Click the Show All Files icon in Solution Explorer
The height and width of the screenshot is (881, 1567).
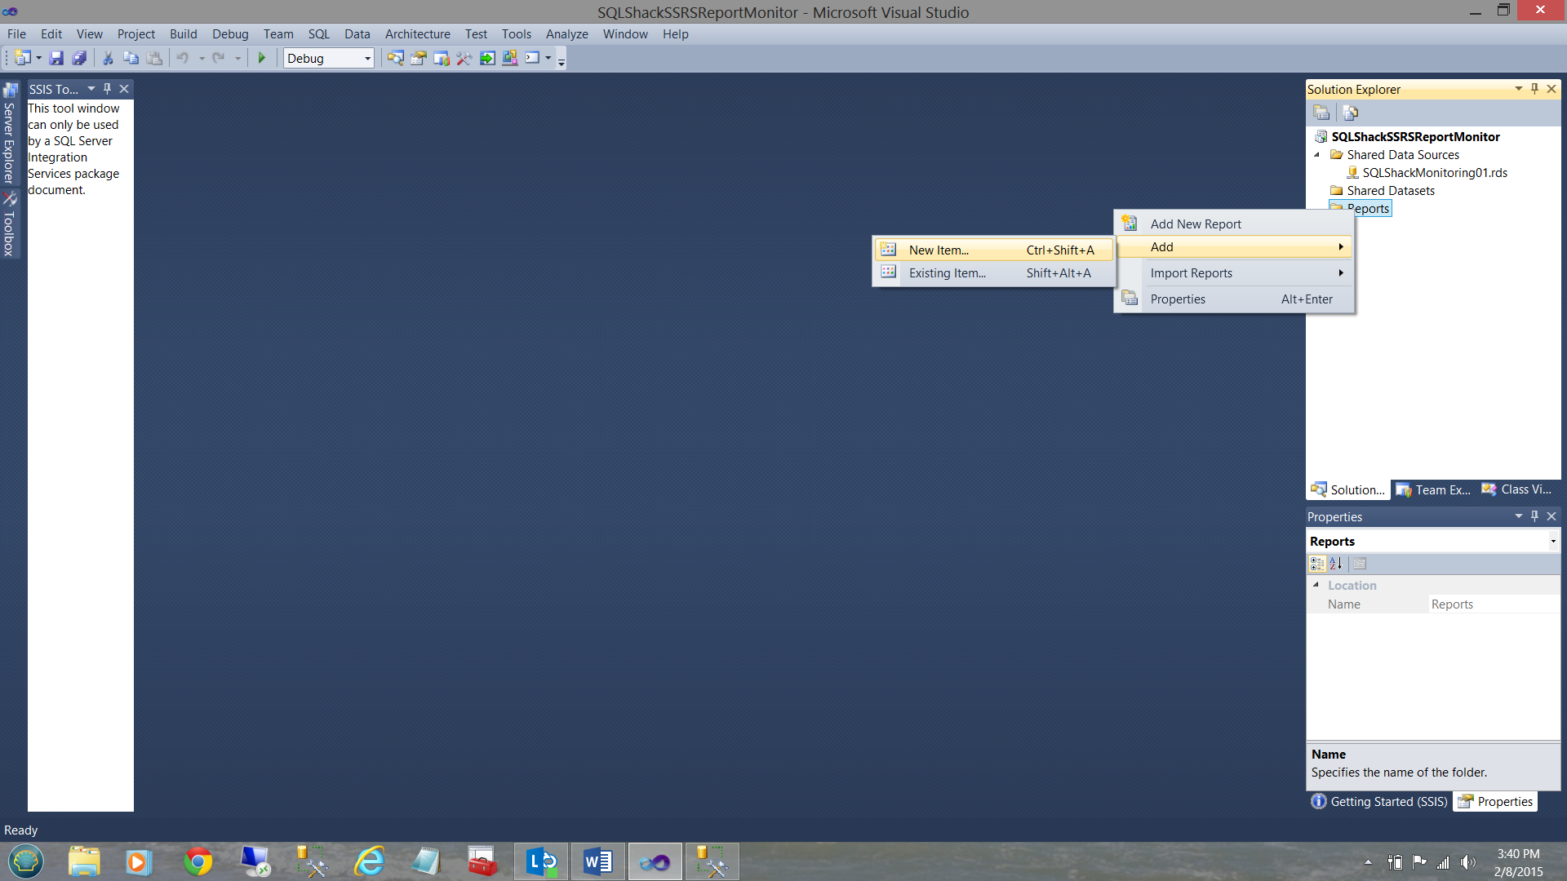click(1351, 113)
